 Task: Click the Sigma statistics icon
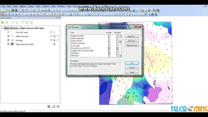(71, 14)
